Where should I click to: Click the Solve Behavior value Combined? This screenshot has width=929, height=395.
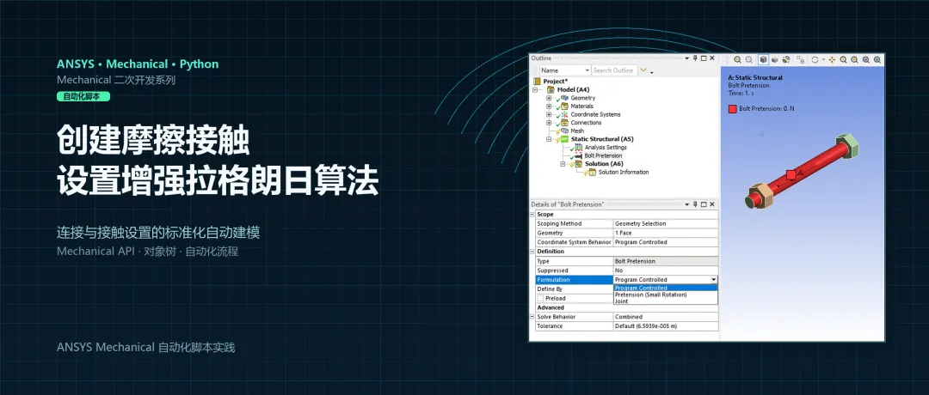point(665,317)
